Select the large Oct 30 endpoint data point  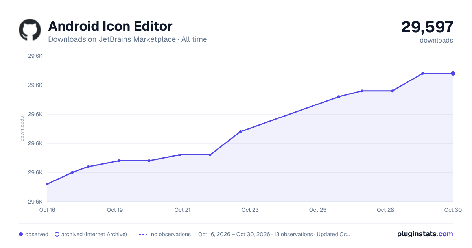453,73
